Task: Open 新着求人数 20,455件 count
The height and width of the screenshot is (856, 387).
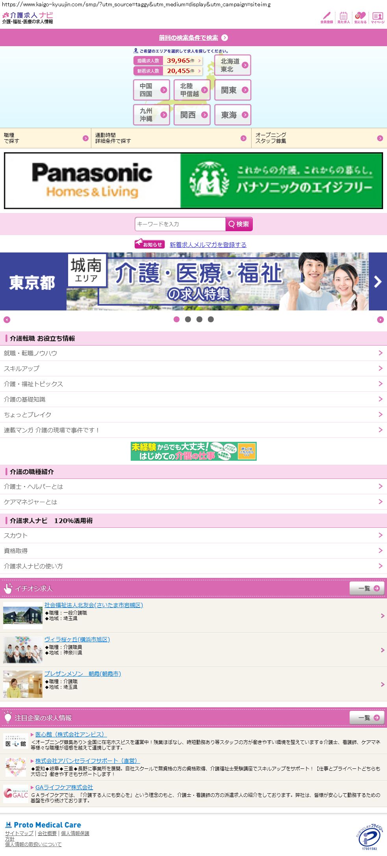Action: point(168,71)
